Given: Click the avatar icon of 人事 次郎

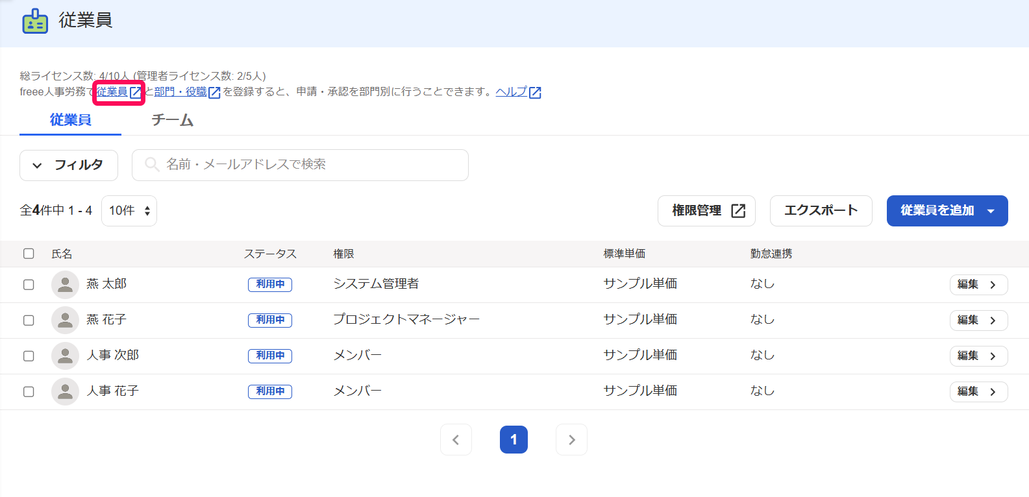Looking at the screenshot, I should coord(65,356).
